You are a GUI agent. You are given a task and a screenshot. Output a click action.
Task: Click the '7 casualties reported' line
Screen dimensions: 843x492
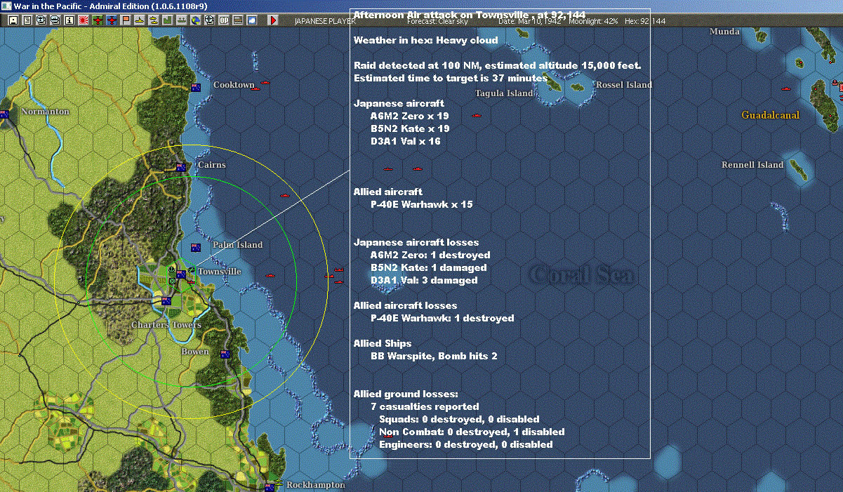pyautogui.click(x=425, y=406)
